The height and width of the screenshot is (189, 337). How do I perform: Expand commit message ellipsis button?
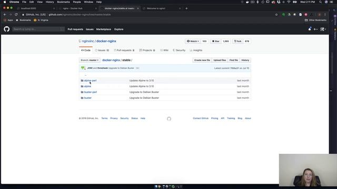pos(137,68)
